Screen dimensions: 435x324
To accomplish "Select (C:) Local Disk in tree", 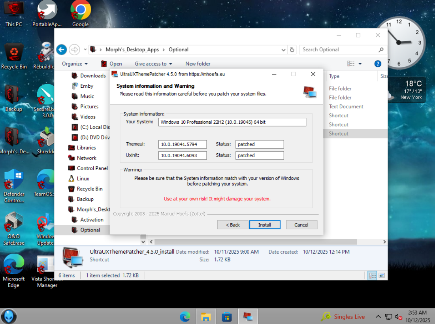I will point(90,127).
